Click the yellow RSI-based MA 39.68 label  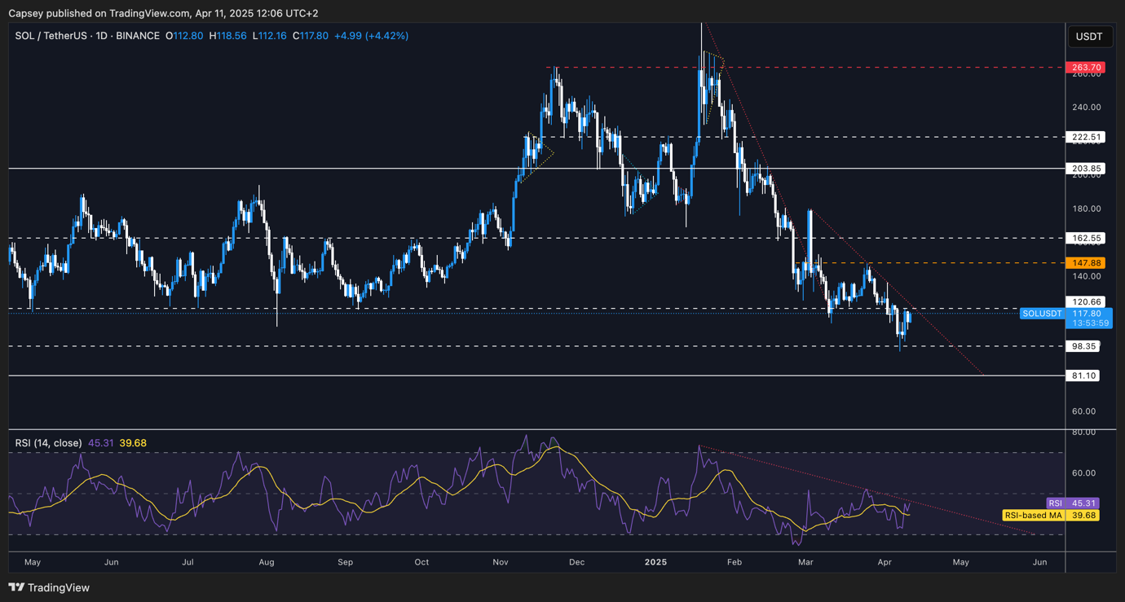pyautogui.click(x=1050, y=516)
